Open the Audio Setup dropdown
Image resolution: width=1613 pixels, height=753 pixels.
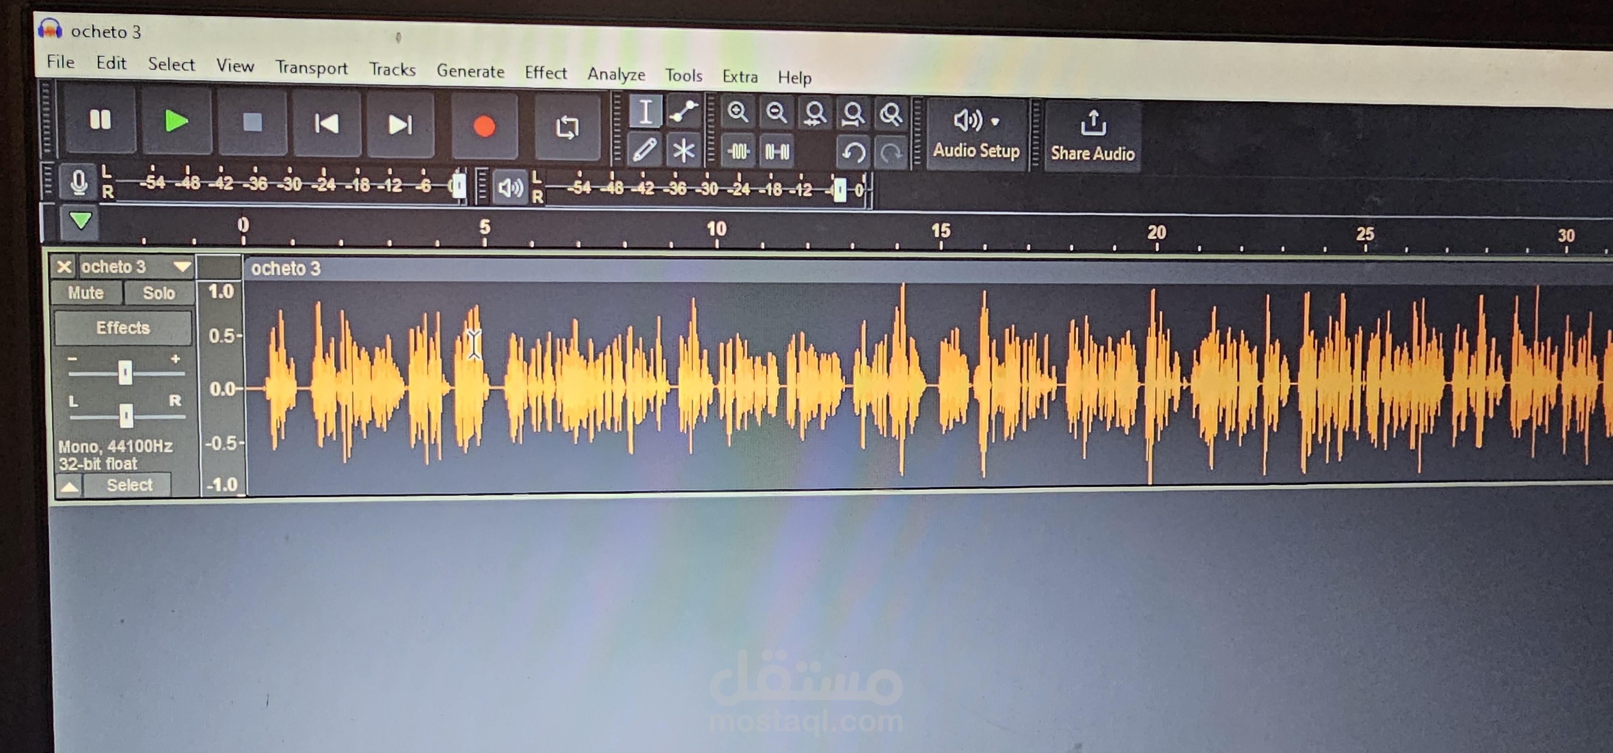(x=977, y=134)
